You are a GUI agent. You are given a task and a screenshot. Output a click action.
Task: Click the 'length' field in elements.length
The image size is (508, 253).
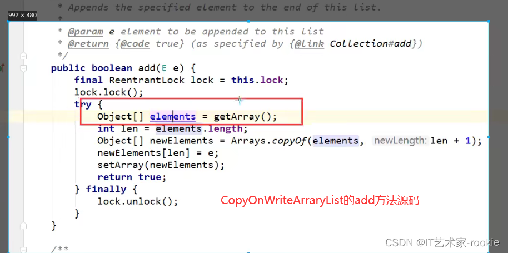(225, 129)
